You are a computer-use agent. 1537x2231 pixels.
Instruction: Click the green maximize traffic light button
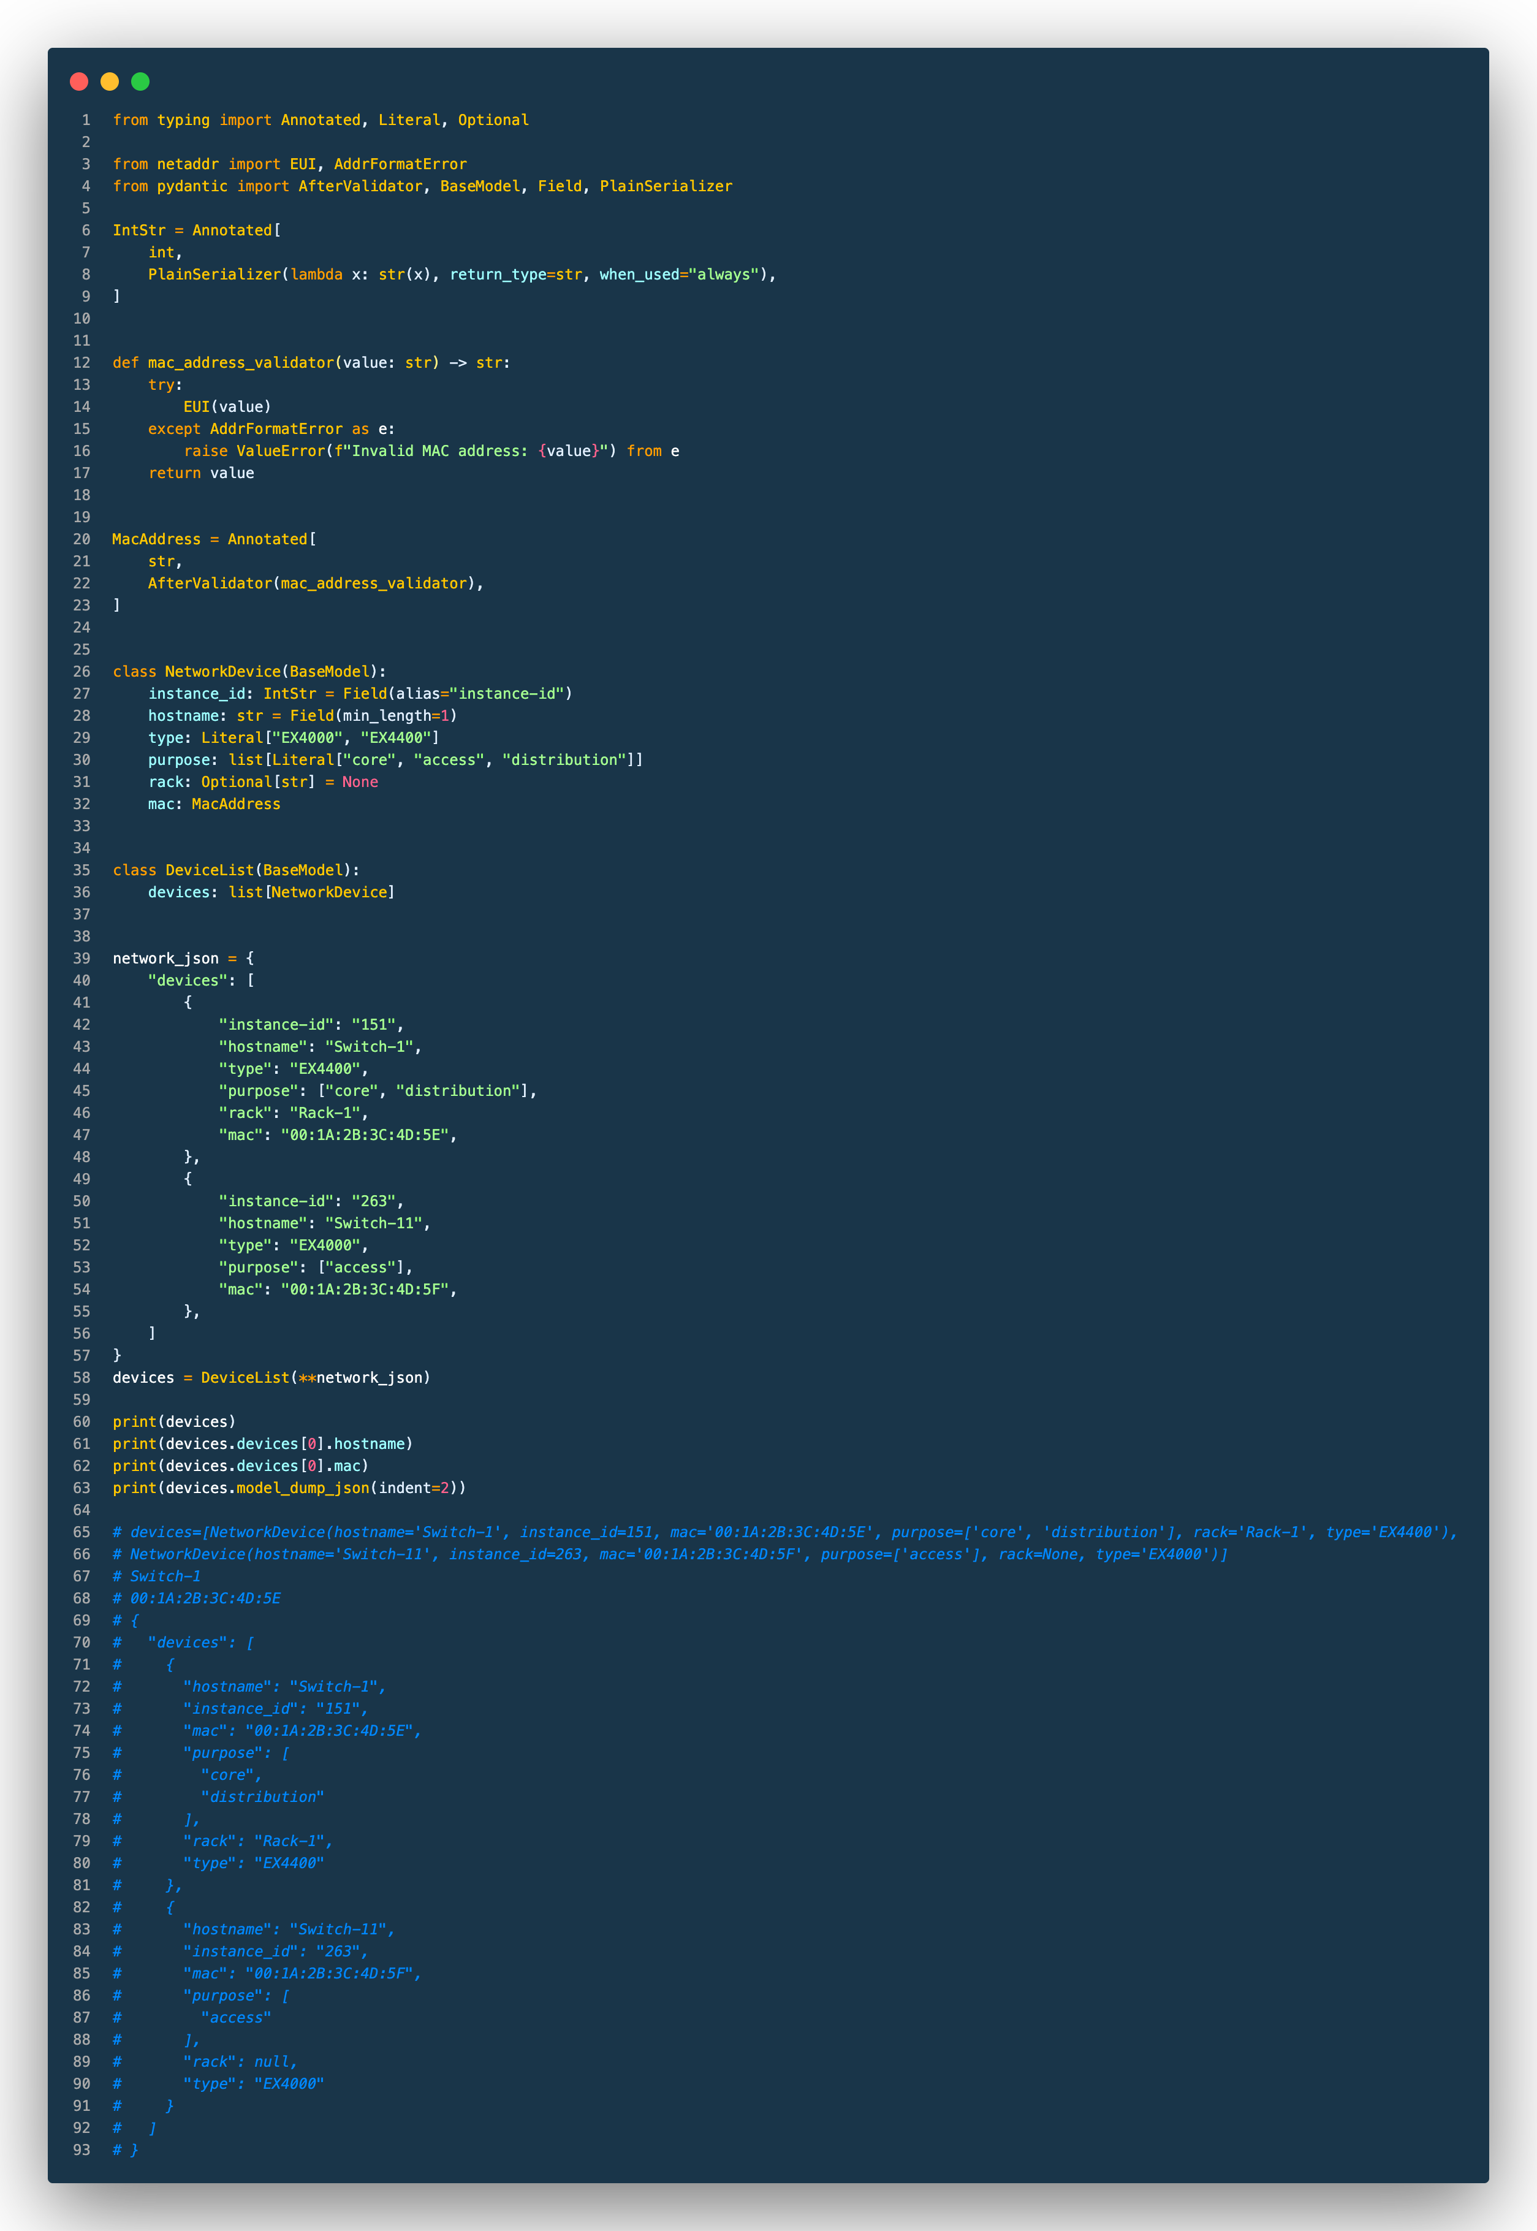(140, 83)
